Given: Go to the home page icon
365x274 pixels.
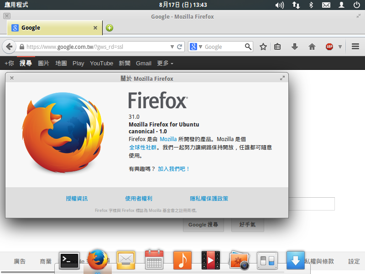Looking at the screenshot, I should point(312,47).
